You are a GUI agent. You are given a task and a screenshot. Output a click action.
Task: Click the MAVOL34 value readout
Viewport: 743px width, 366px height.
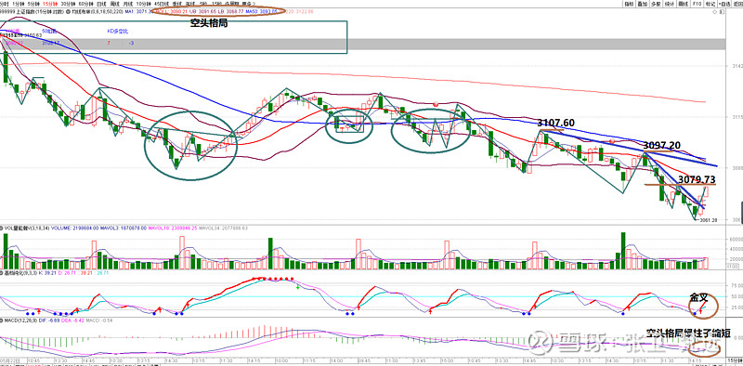tap(223, 228)
